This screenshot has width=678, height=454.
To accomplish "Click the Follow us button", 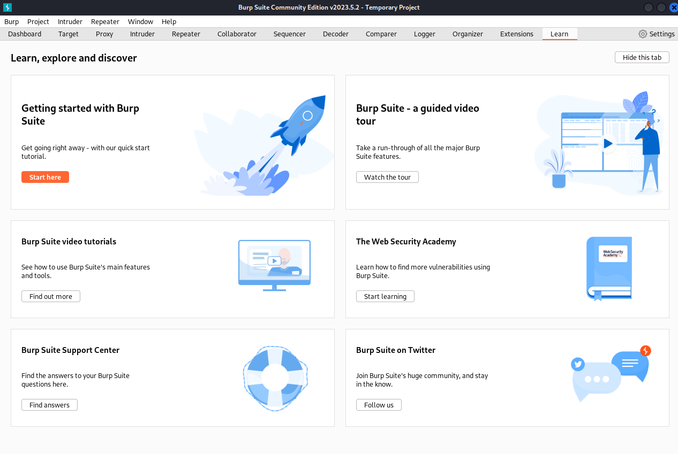I will pos(379,405).
